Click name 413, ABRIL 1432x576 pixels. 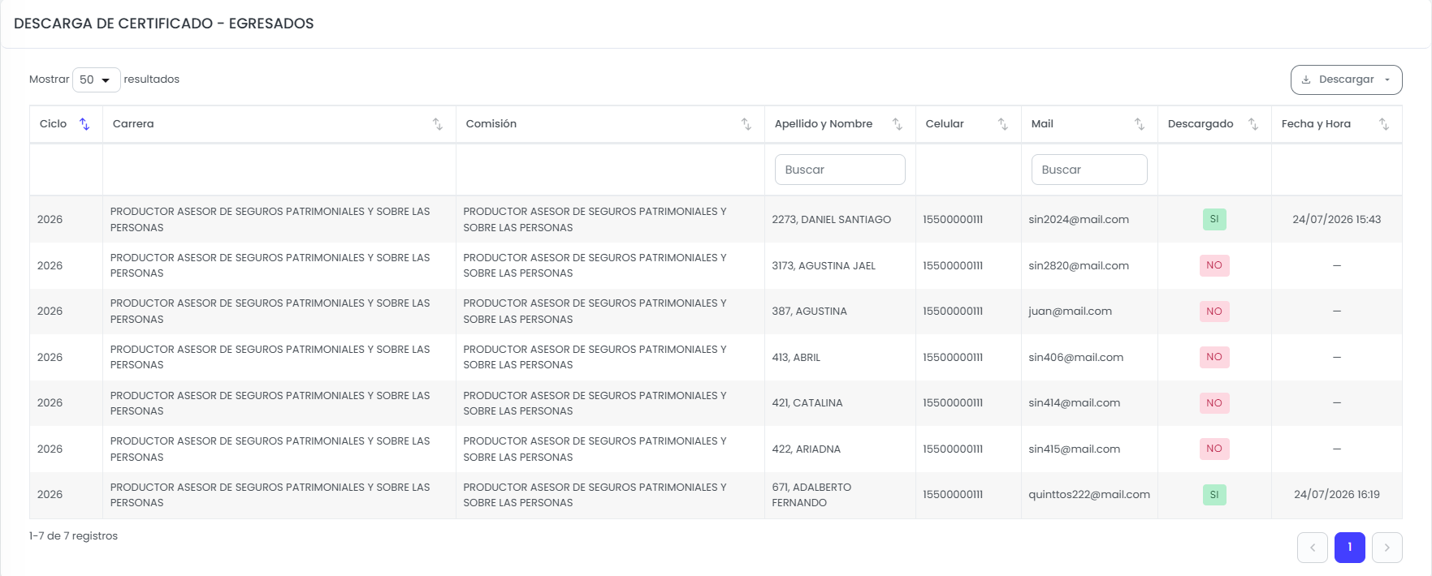tap(796, 358)
